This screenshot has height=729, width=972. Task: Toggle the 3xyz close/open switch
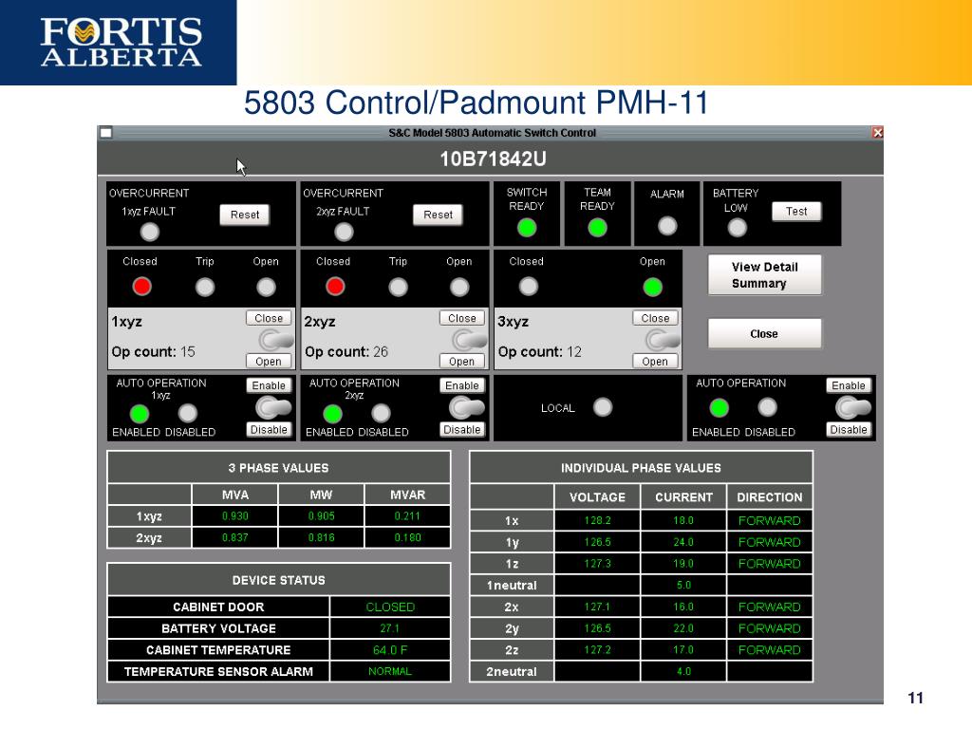coord(663,340)
